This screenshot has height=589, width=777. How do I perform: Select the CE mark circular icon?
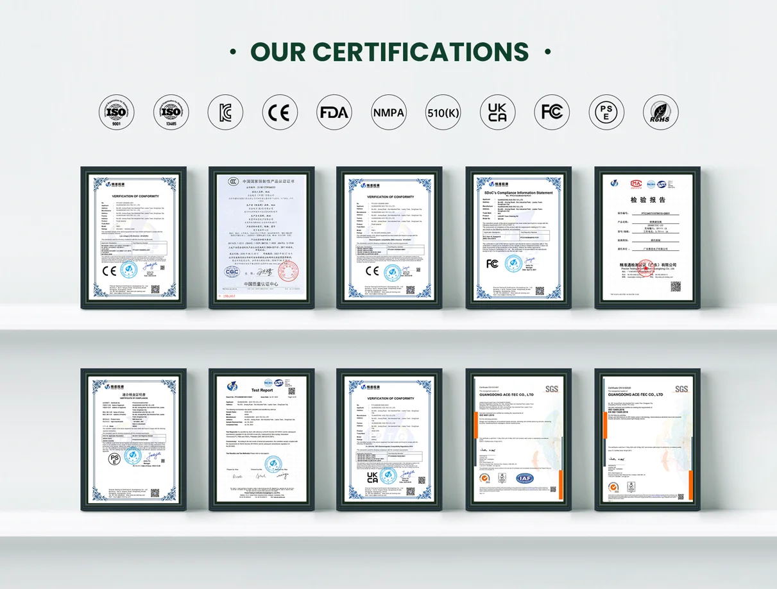pos(280,113)
